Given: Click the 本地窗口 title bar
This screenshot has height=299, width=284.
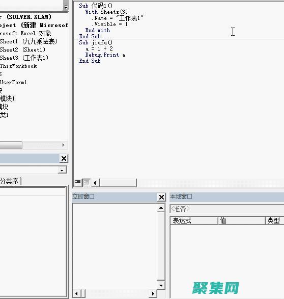Looking at the screenshot, I should coord(227,197).
